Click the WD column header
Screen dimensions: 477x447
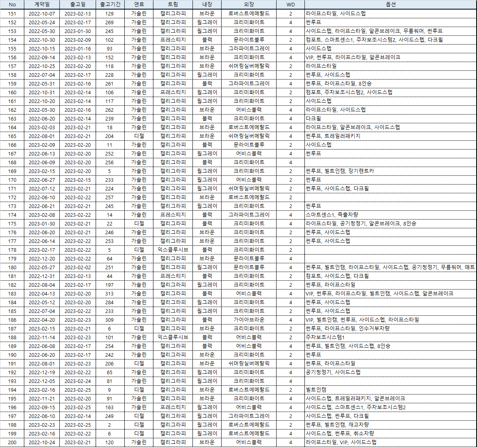point(291,4)
